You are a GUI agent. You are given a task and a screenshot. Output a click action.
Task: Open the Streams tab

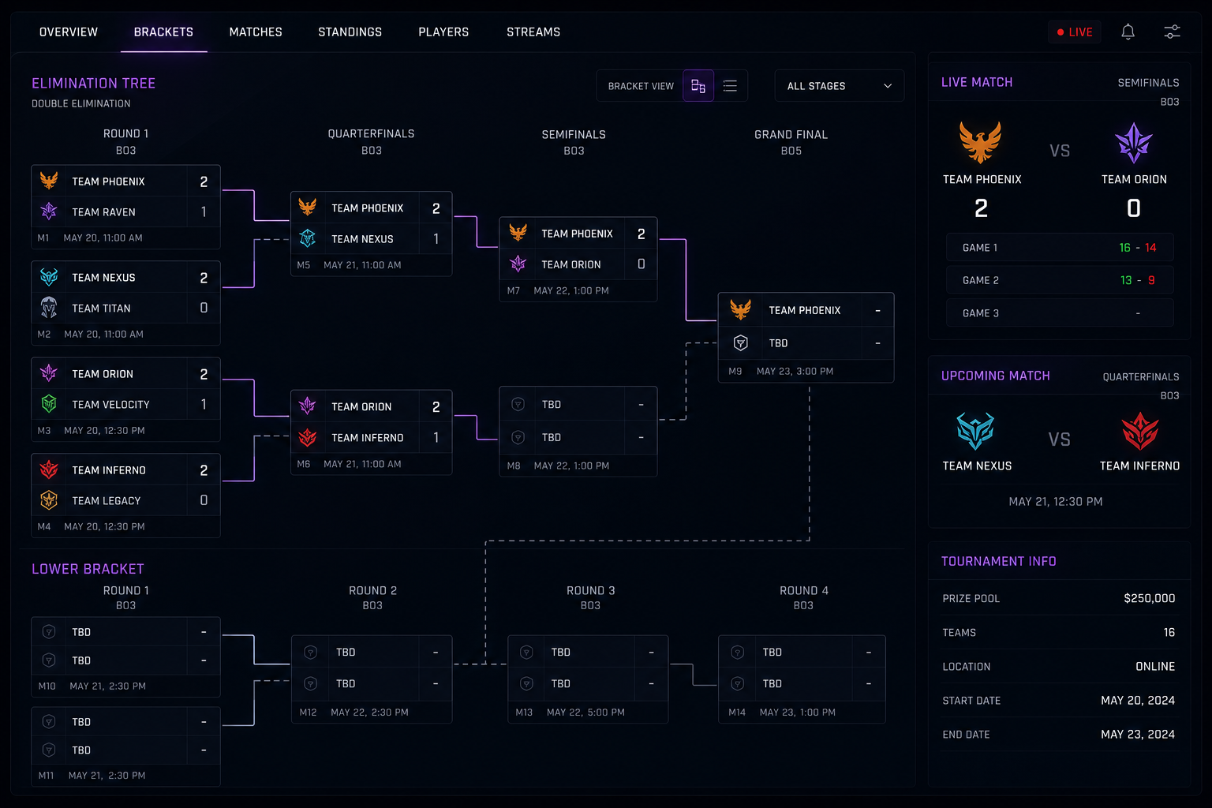click(x=533, y=32)
